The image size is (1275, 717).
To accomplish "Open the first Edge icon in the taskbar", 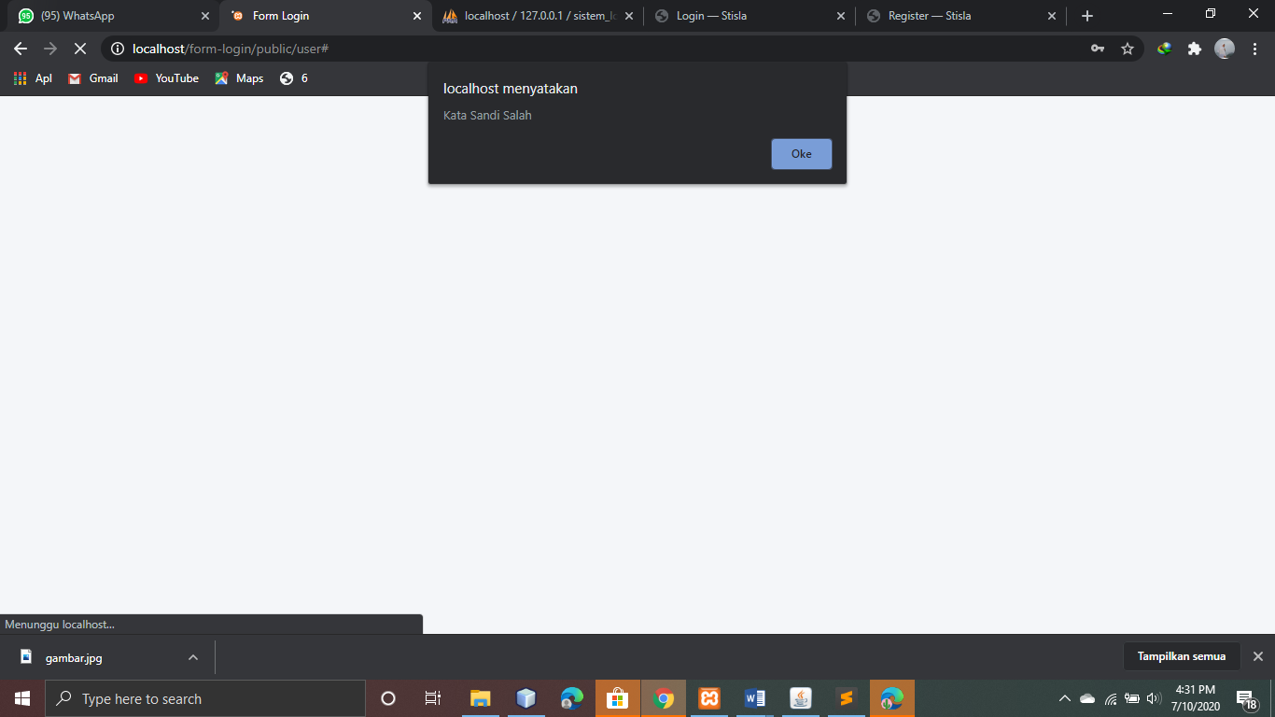I will 571,698.
